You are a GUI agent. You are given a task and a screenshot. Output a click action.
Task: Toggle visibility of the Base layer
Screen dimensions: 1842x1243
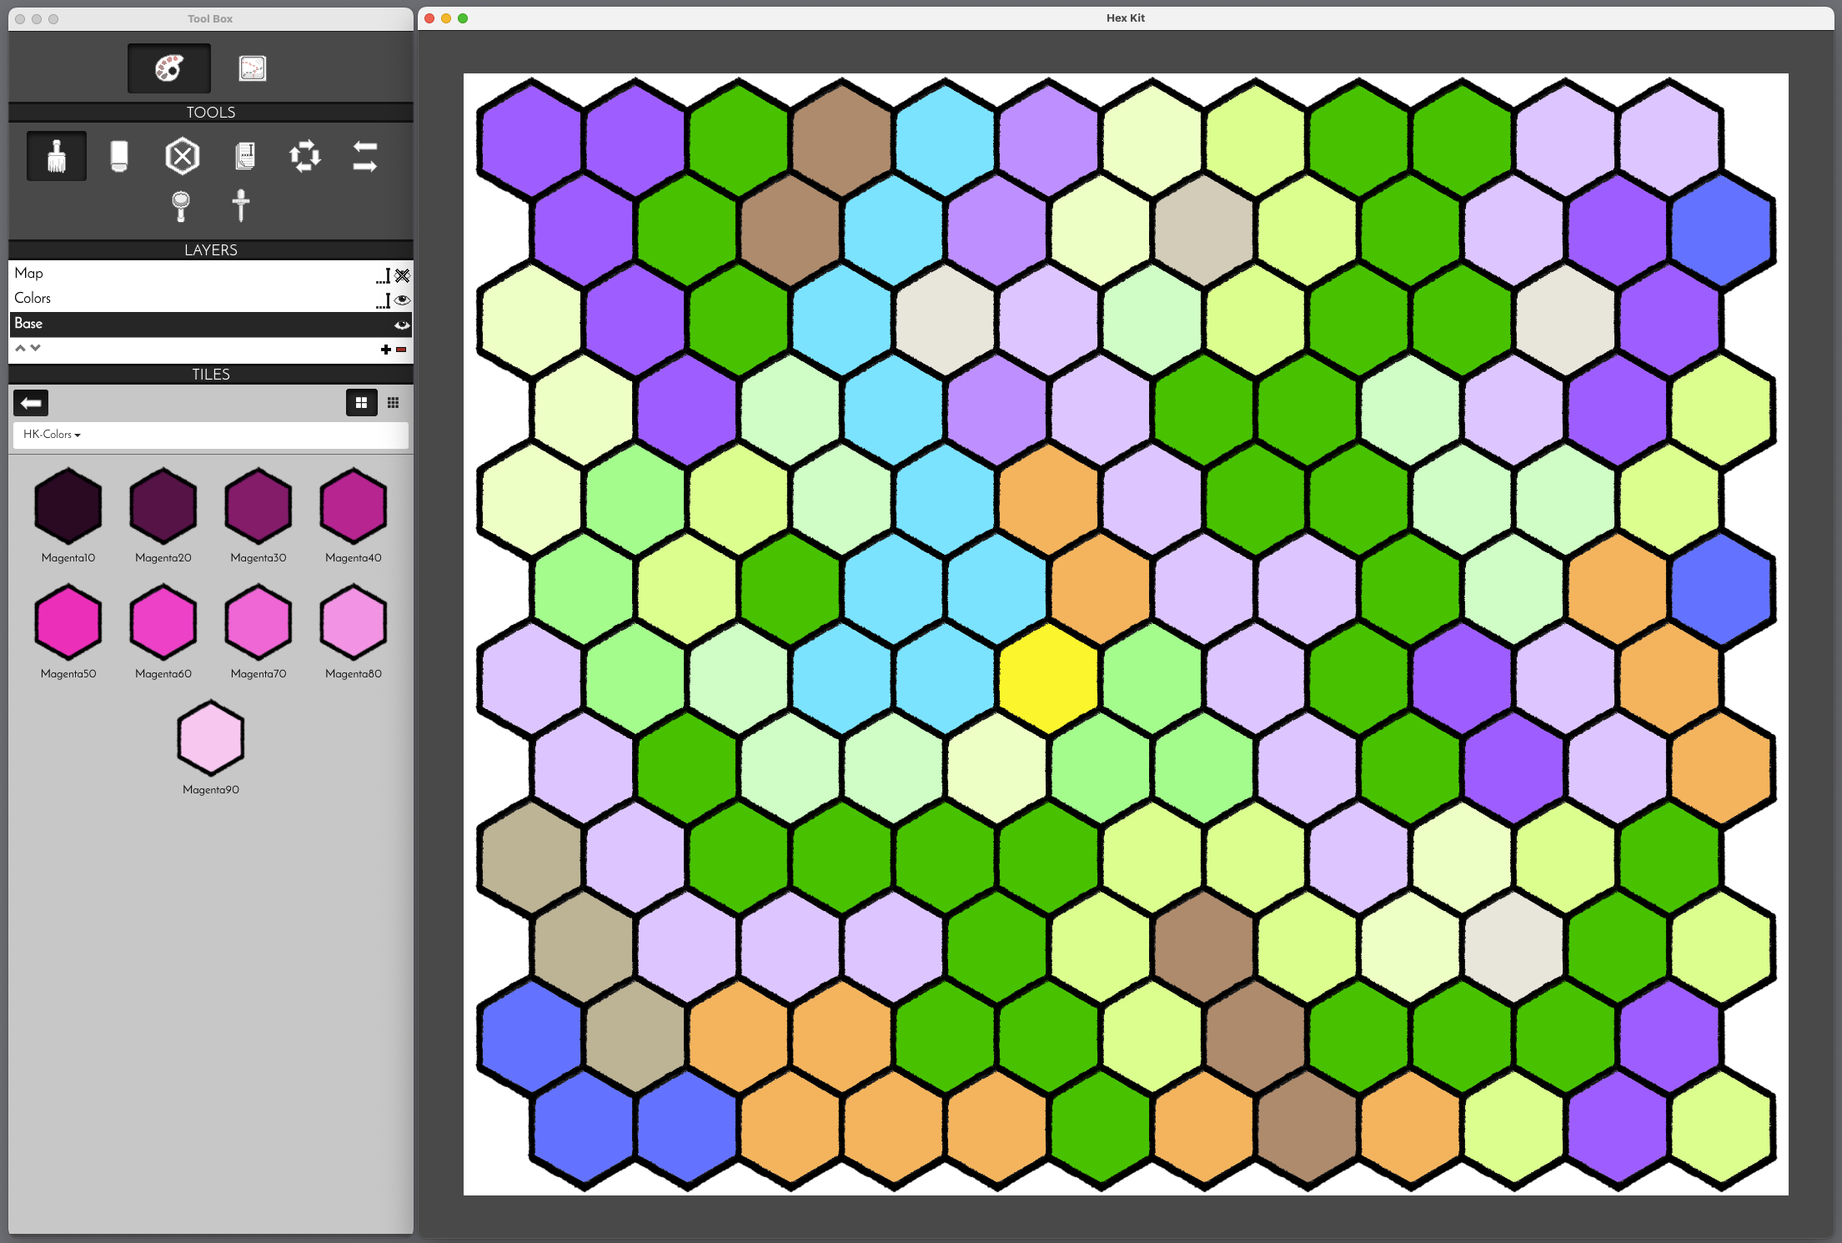pos(402,325)
